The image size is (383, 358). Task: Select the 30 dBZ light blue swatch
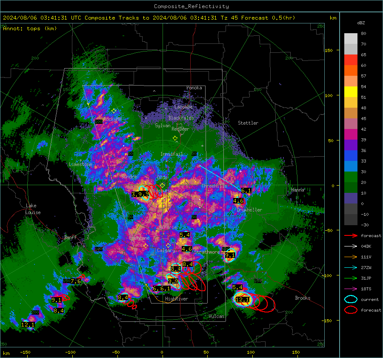(x=351, y=166)
